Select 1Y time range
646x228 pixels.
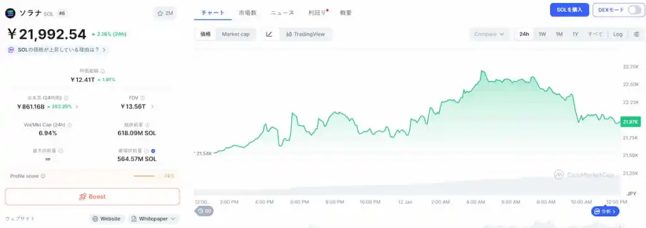click(x=575, y=34)
